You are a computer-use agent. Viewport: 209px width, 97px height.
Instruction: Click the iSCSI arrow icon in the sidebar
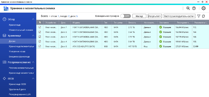click(4, 79)
